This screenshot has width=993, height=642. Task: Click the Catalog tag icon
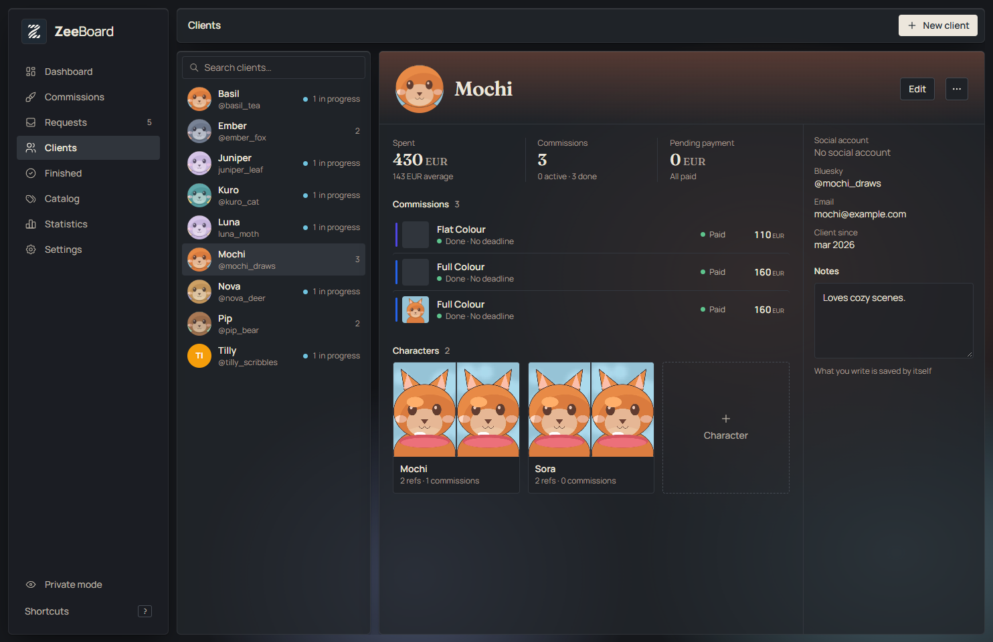click(31, 199)
